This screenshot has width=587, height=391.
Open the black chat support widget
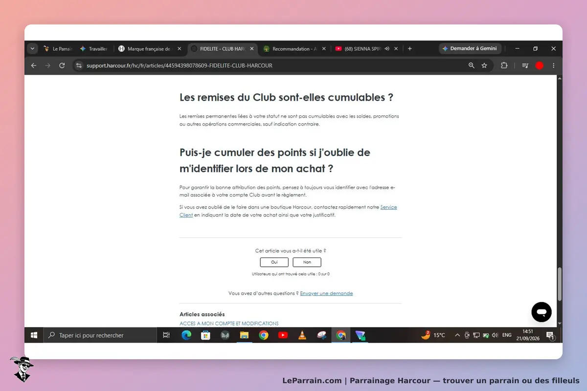(x=542, y=312)
